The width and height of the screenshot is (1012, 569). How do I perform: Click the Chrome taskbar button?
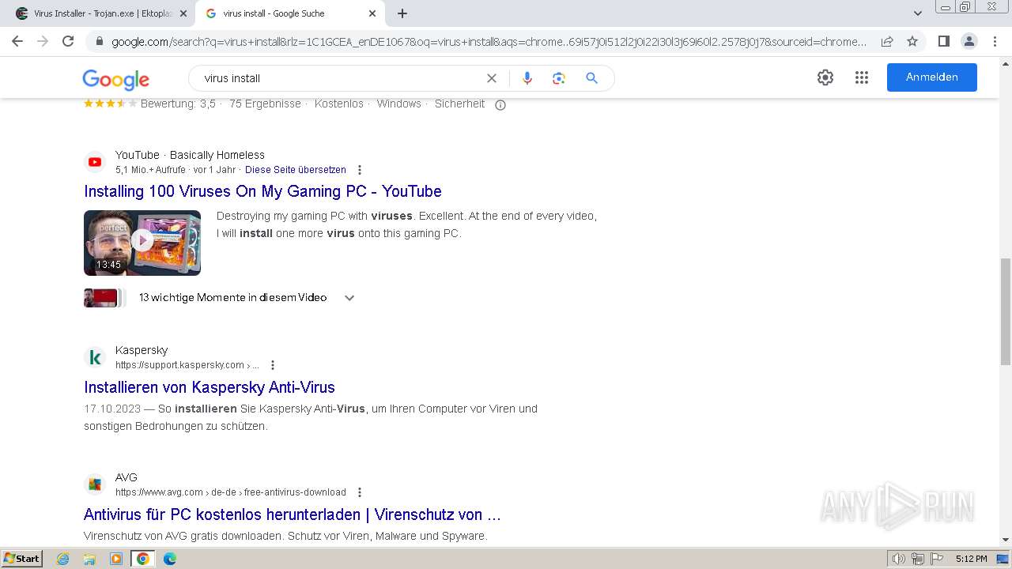143,559
